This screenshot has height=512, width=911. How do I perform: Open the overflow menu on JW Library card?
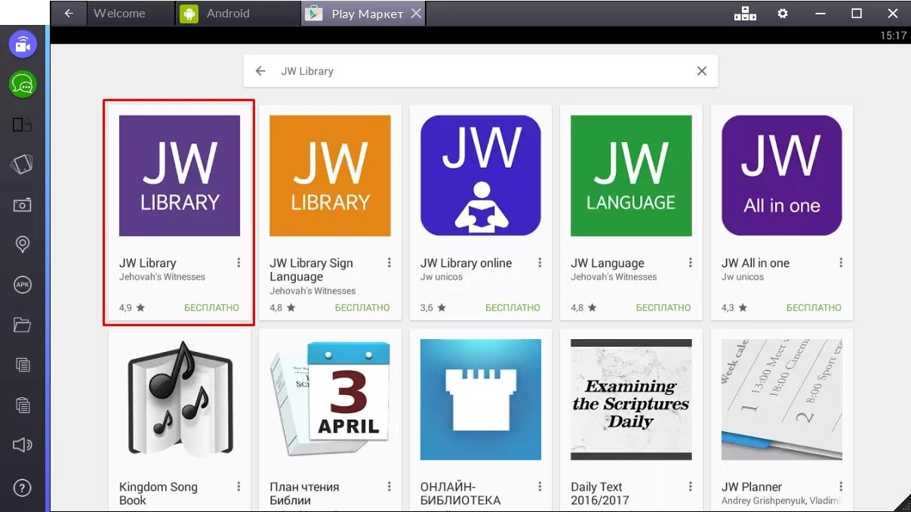[239, 262]
